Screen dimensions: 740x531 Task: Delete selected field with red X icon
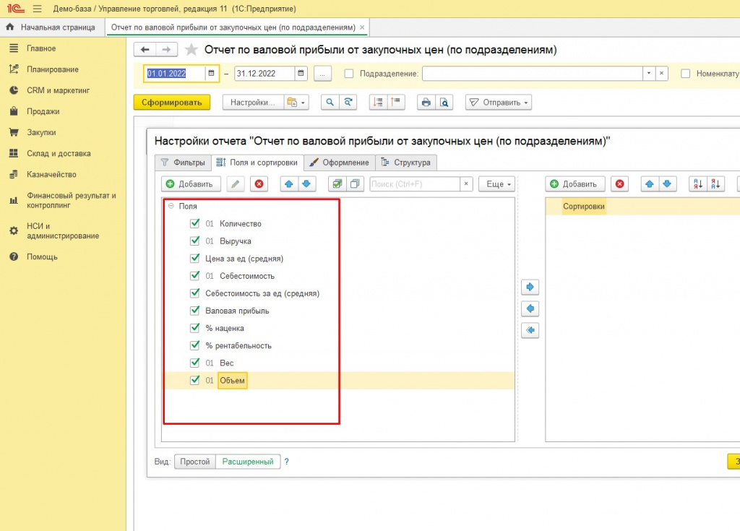point(259,184)
